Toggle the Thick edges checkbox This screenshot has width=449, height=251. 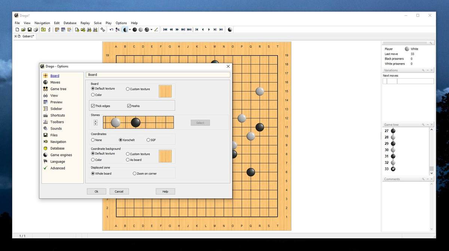pos(93,106)
